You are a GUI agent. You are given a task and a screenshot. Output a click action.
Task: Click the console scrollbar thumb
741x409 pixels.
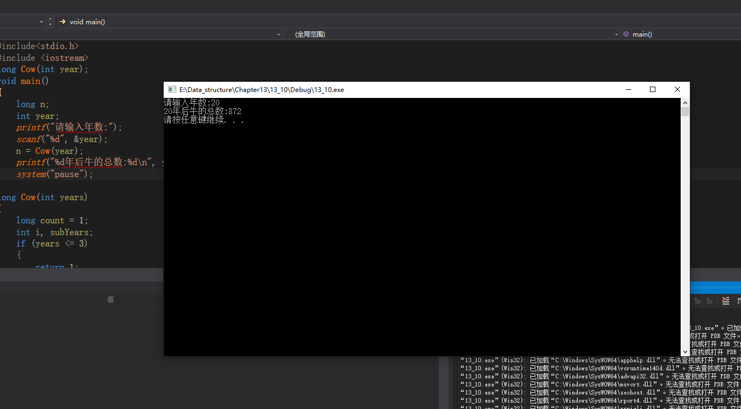[685, 111]
